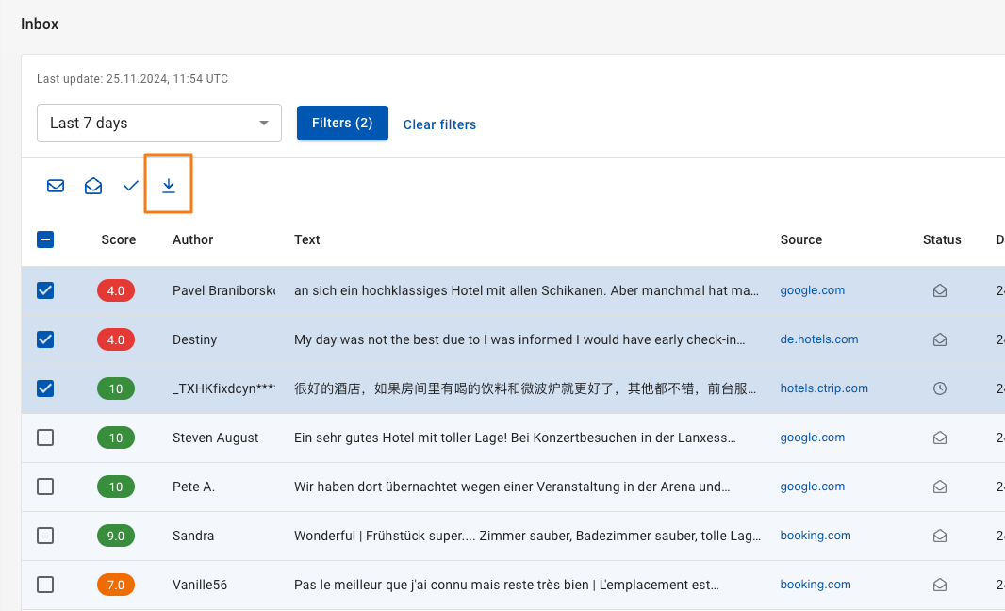Open review text 'Pas le meilleur que j'ai connu'
The height and width of the screenshot is (611, 1005).
click(x=506, y=585)
